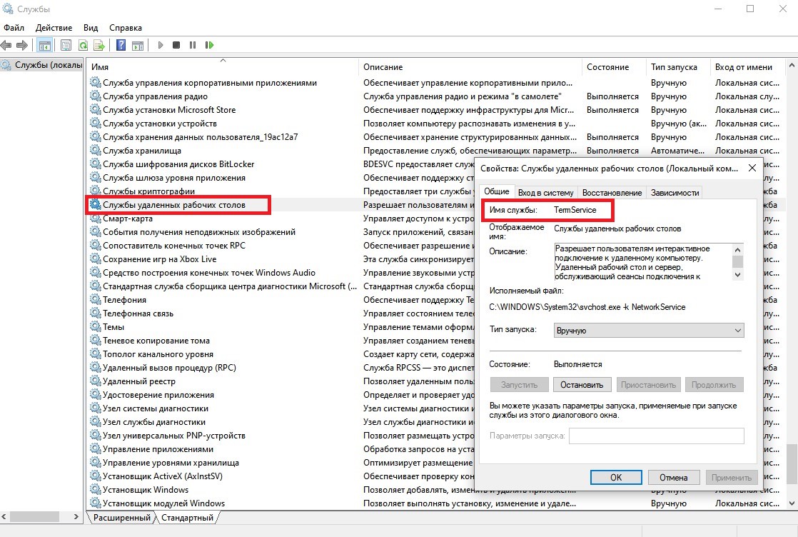
Task: Switch to the Вход в систему tab
Action: point(545,192)
